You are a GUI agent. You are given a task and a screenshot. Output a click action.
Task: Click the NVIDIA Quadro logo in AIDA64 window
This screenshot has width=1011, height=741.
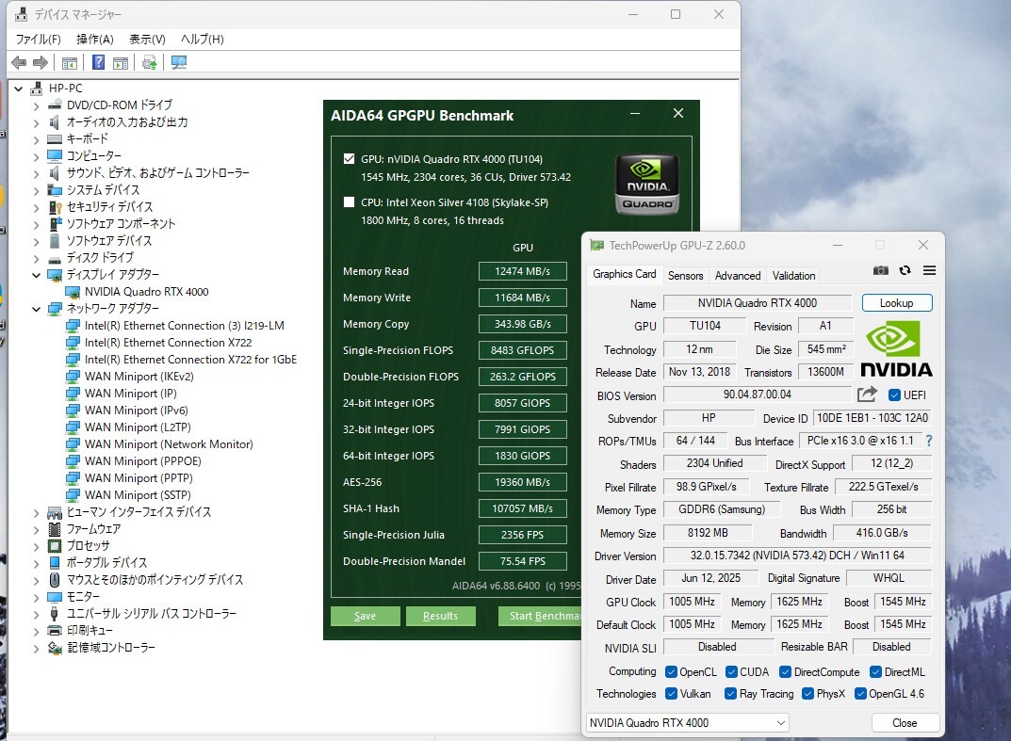[646, 183]
